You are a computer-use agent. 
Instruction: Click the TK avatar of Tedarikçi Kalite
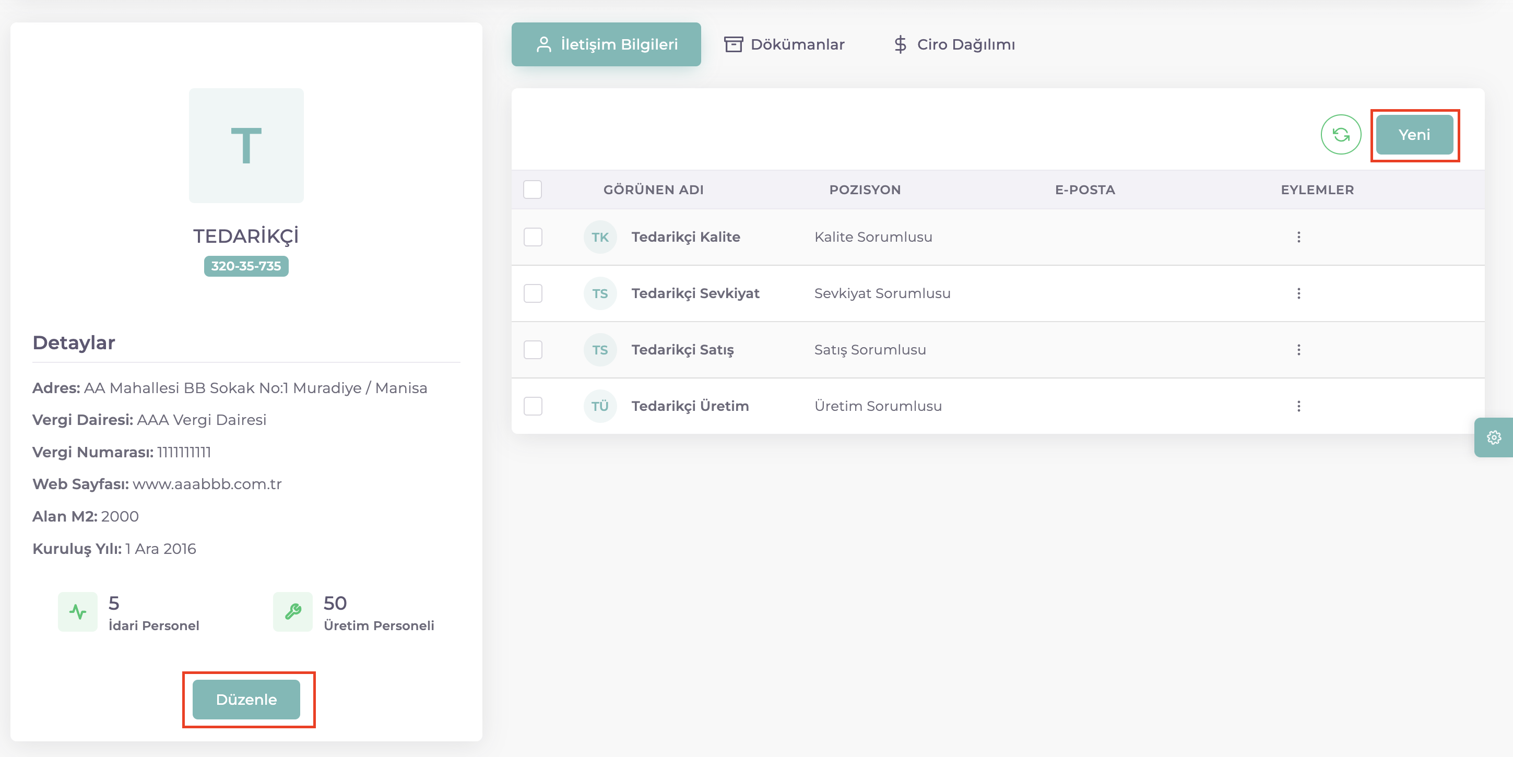(x=600, y=237)
